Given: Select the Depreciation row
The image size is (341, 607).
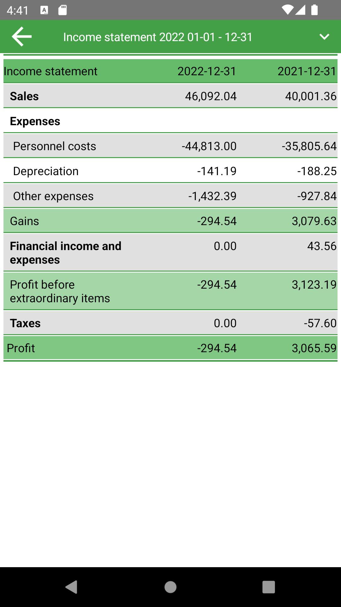Looking at the screenshot, I should pyautogui.click(x=170, y=171).
